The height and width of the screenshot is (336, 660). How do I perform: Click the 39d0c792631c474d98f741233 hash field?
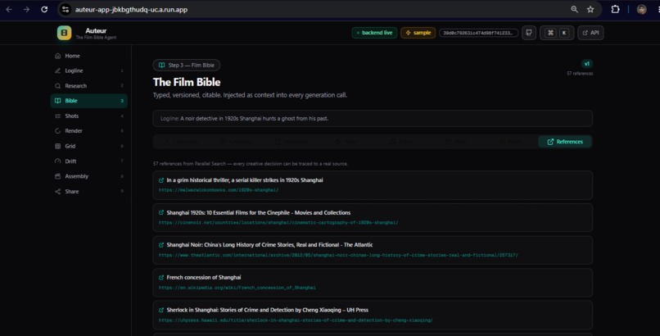coord(478,33)
